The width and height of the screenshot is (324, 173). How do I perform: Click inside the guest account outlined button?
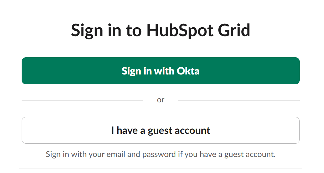pos(160,130)
